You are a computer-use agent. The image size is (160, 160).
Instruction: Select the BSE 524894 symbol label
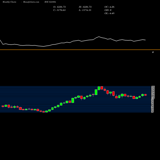point(50,2)
